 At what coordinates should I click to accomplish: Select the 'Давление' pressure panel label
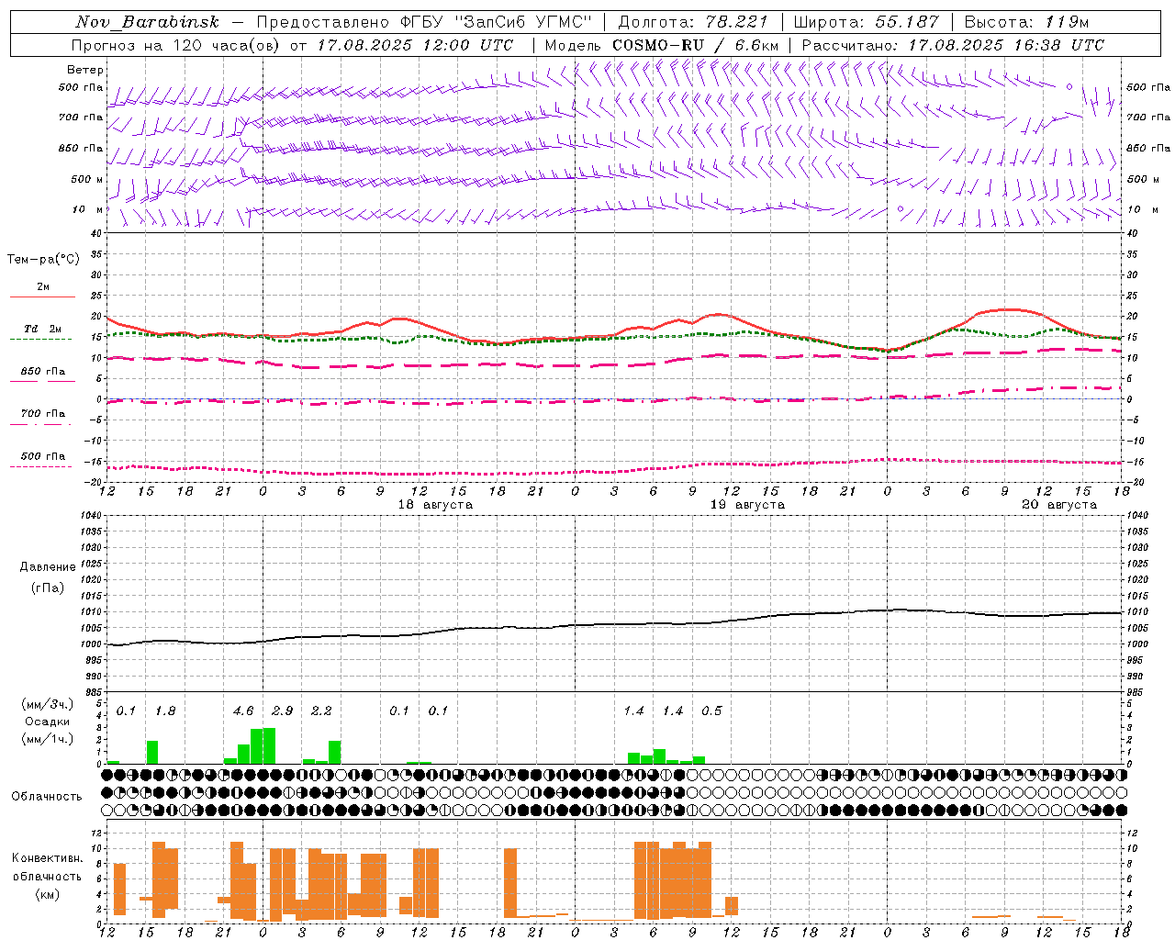point(48,567)
